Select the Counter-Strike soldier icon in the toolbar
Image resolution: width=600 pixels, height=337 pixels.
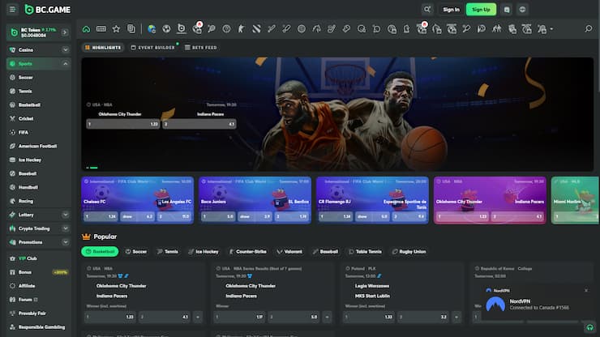coord(242,29)
